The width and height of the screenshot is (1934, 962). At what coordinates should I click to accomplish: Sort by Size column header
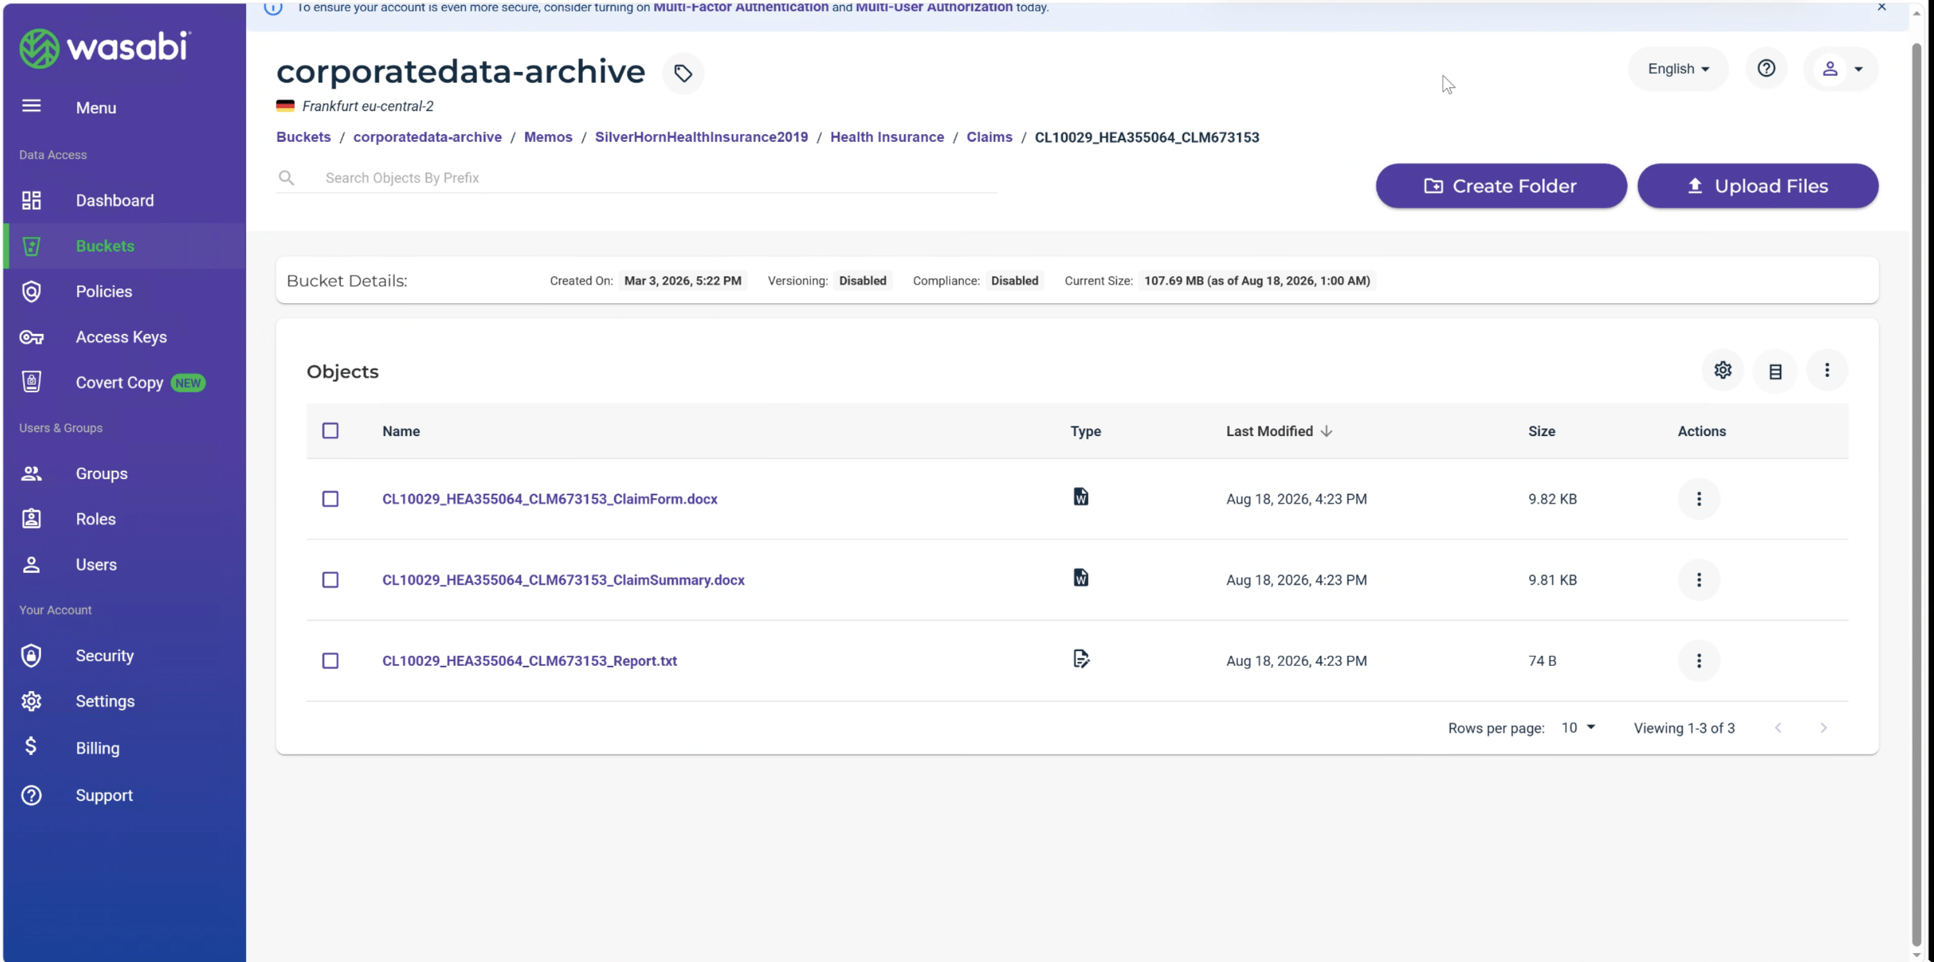[1541, 432]
